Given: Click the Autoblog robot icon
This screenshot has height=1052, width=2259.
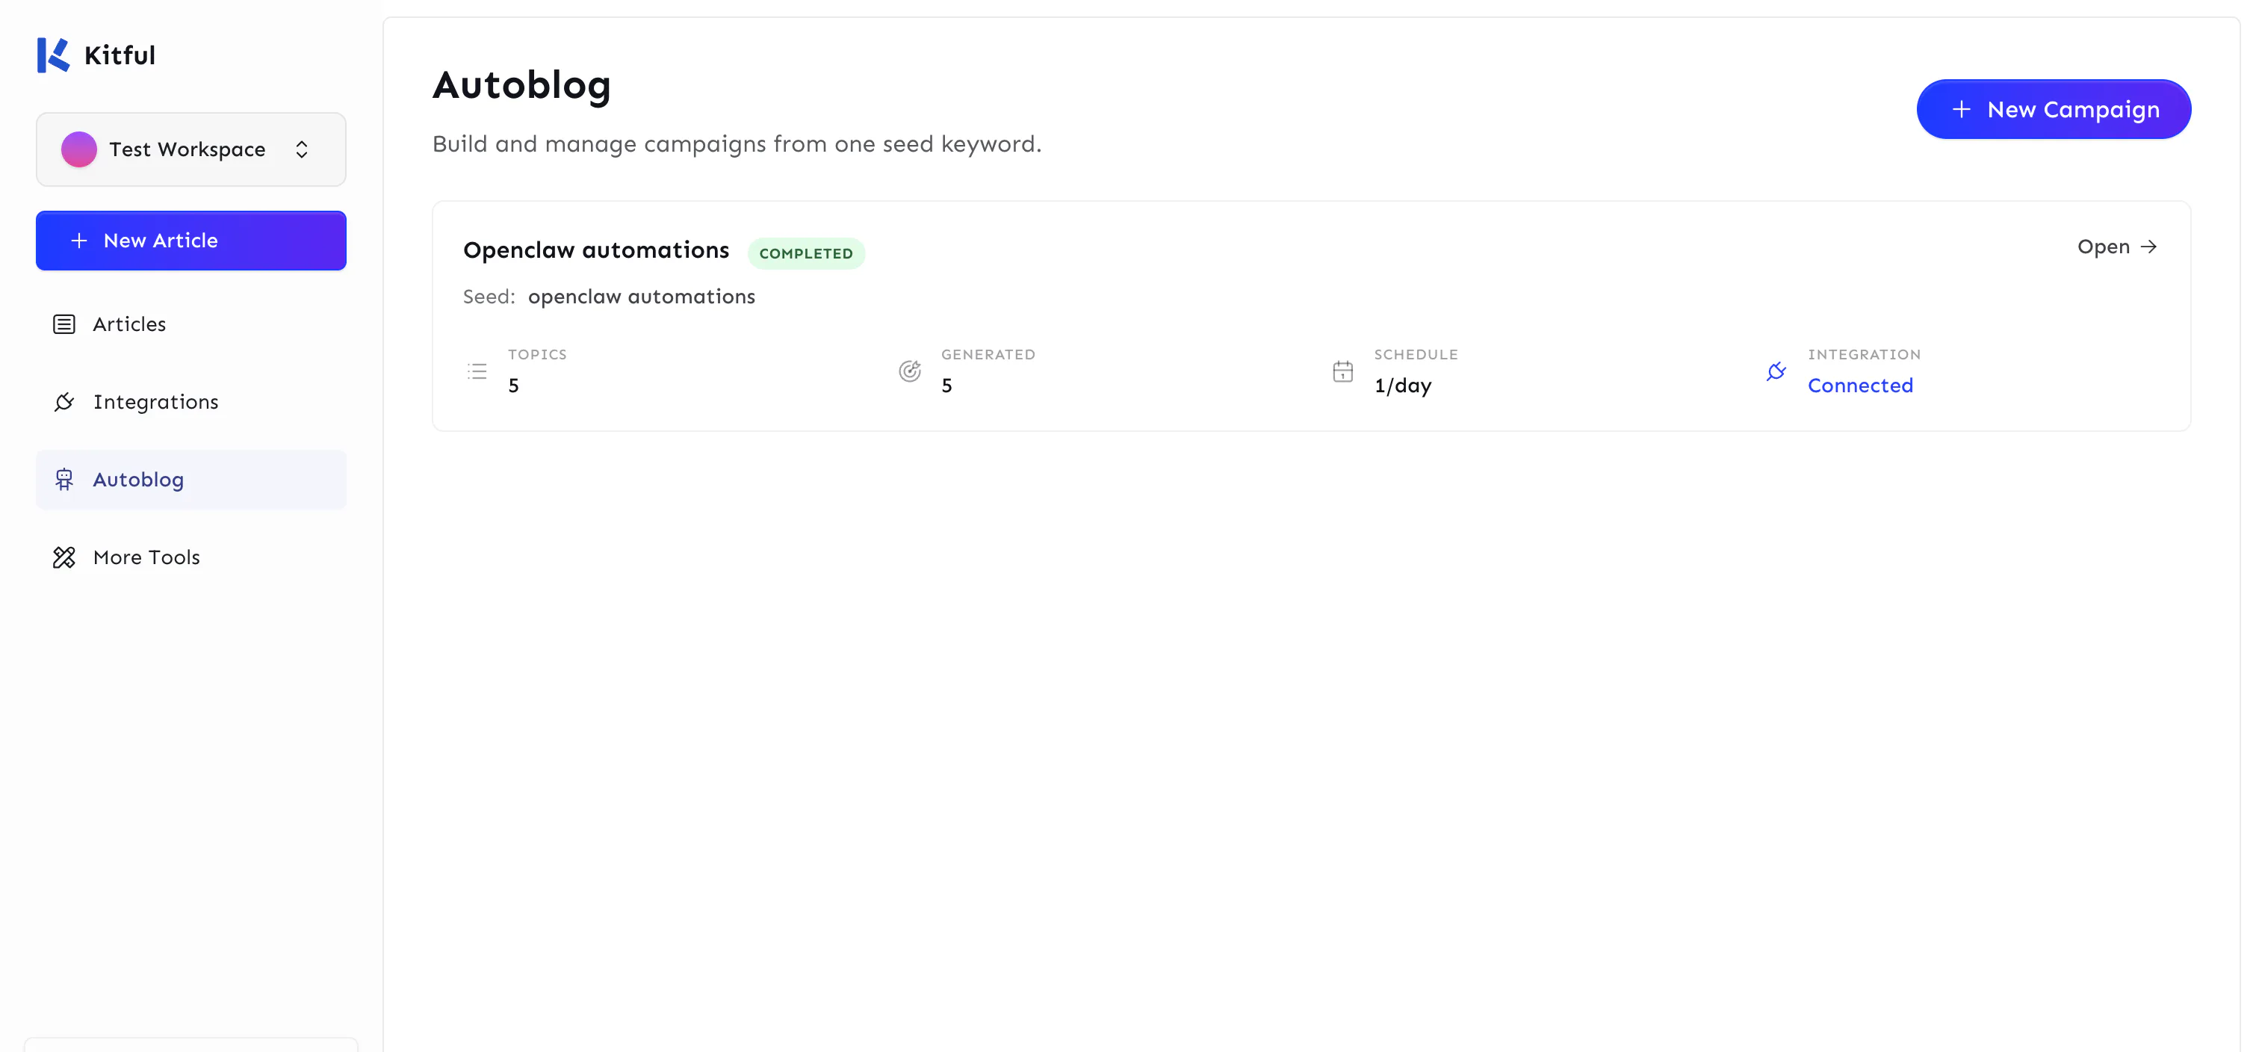Looking at the screenshot, I should click(x=64, y=480).
